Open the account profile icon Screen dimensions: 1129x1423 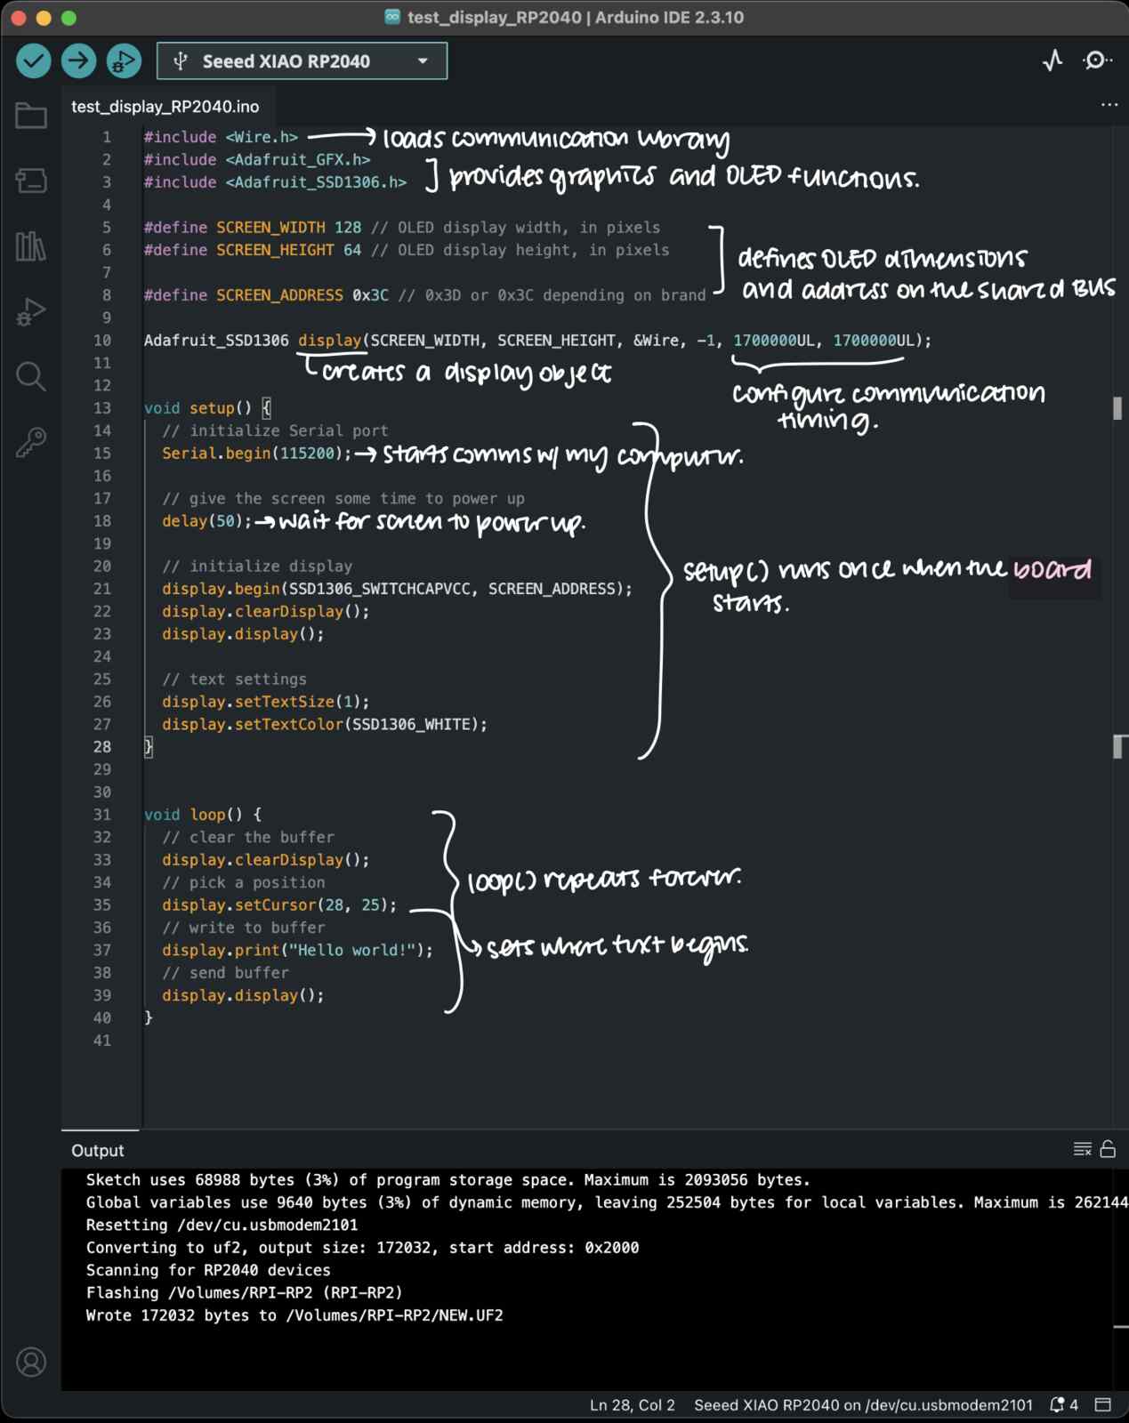[31, 1362]
